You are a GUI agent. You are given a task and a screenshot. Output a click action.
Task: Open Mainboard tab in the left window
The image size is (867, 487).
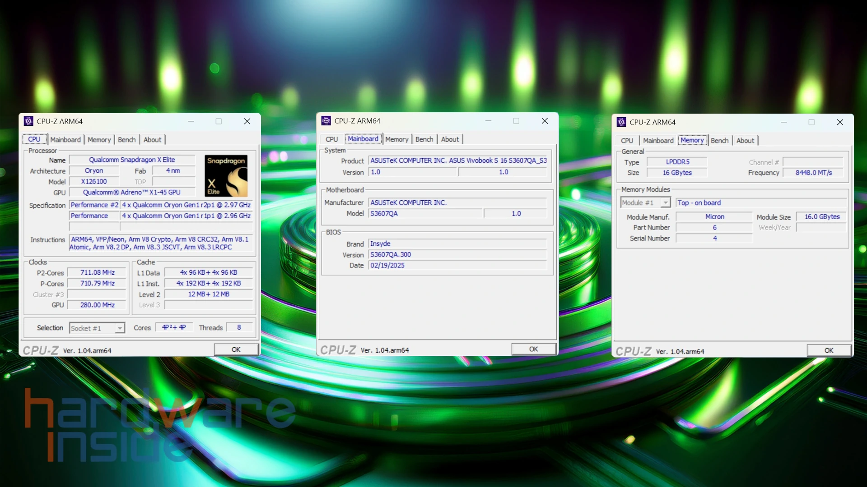point(65,140)
